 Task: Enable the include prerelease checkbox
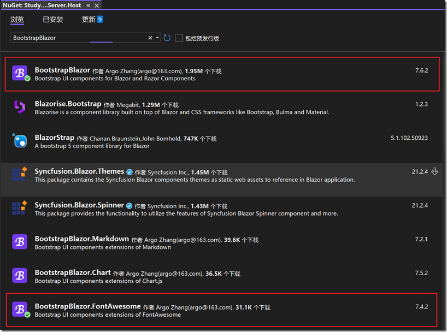tap(179, 38)
